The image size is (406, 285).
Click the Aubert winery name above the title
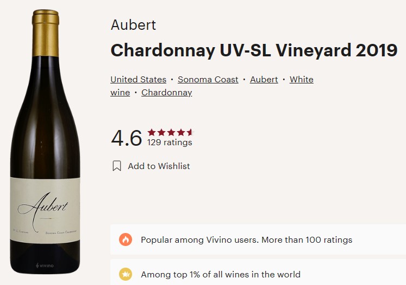(133, 25)
